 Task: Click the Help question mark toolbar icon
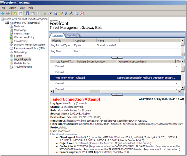[x=27, y=14]
